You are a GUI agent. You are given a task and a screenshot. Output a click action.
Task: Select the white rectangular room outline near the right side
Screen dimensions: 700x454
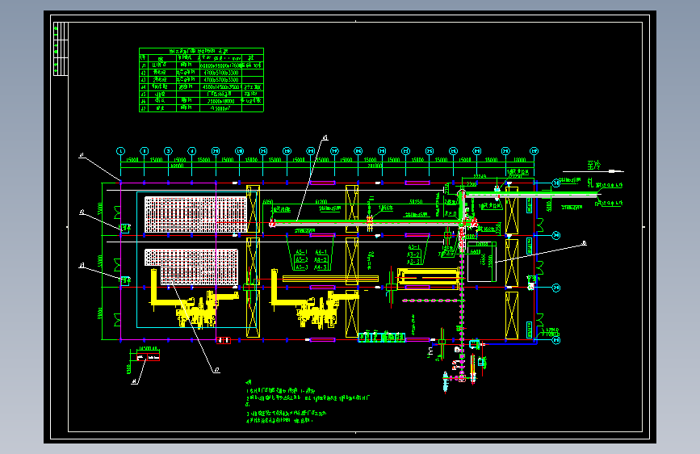(482, 262)
